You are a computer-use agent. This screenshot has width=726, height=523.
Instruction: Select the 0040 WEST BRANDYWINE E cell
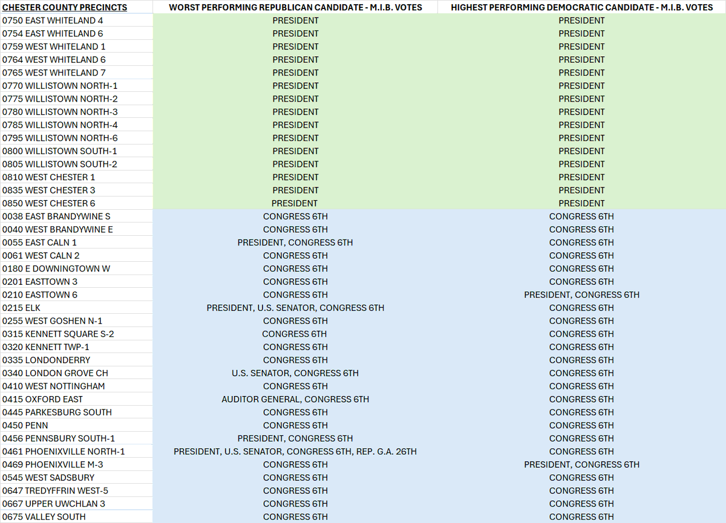(x=76, y=229)
